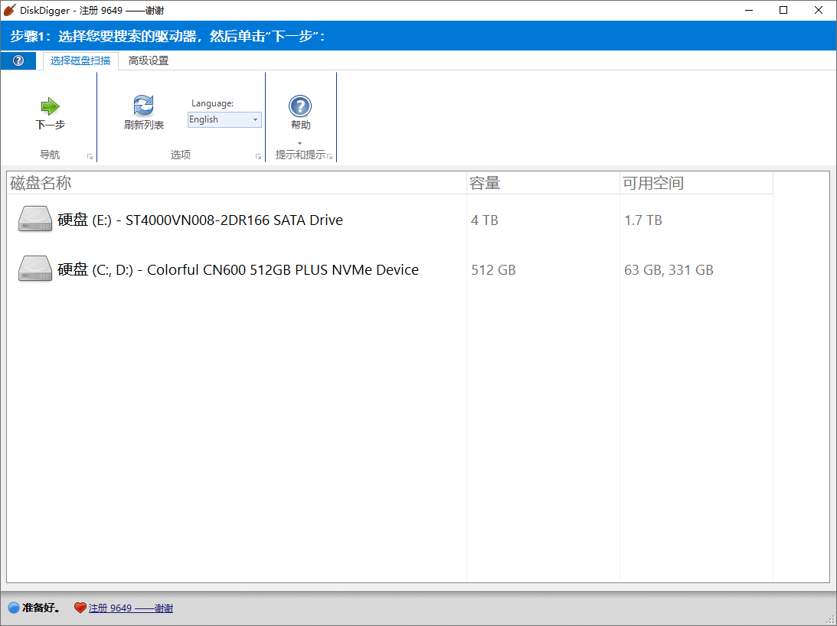Screen dimensions: 837x626
Task: Click the red heart icon in status bar
Action: pyautogui.click(x=80, y=608)
